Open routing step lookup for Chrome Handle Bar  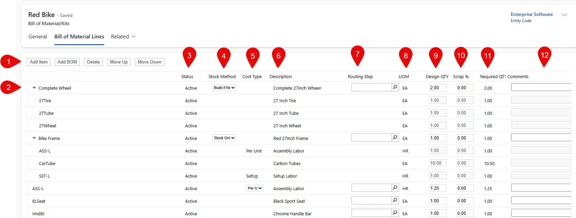[x=395, y=213]
